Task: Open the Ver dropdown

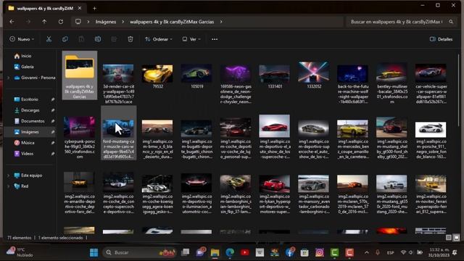Action: pos(191,39)
